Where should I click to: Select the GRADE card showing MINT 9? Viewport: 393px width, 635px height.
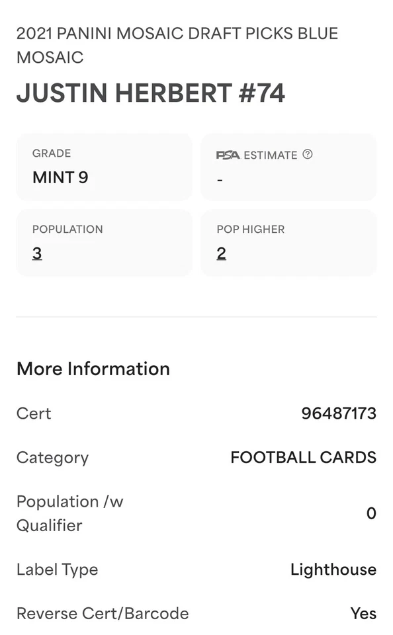(104, 167)
